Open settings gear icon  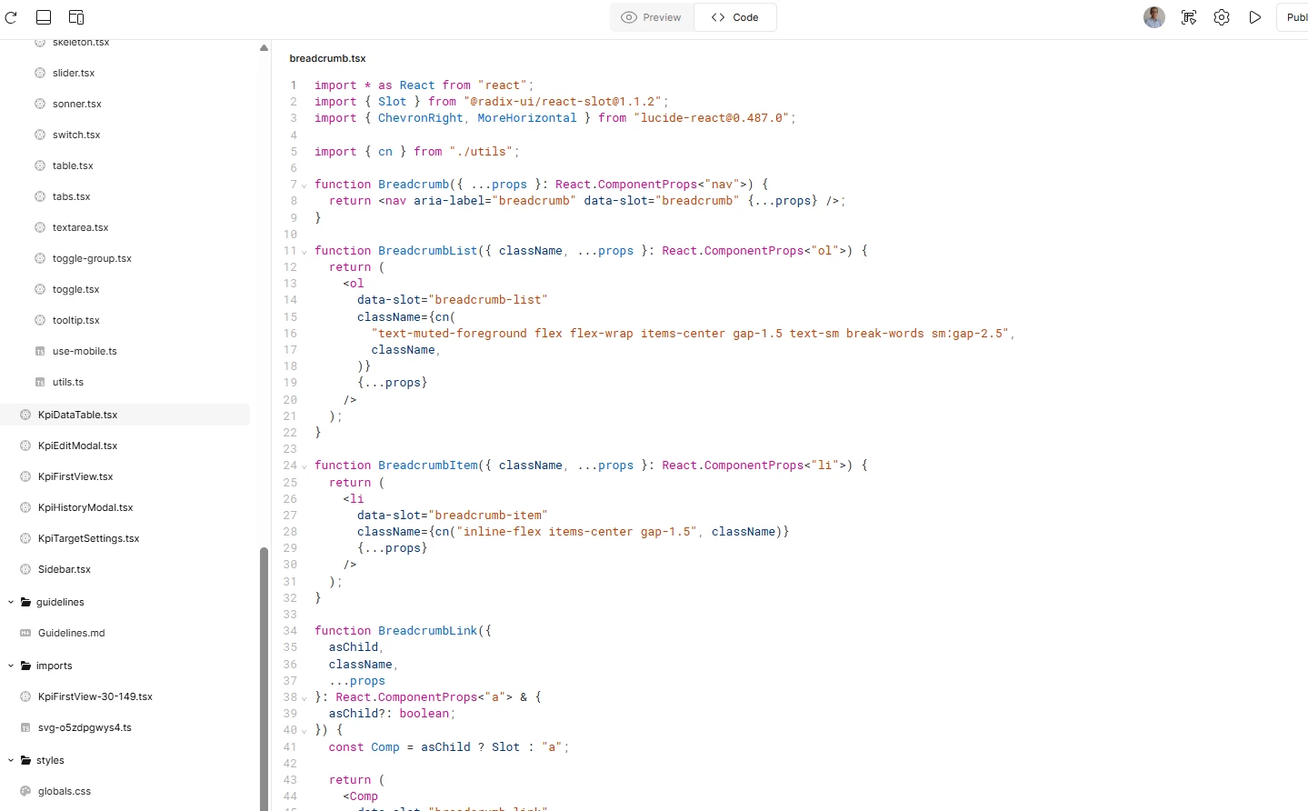(1222, 17)
